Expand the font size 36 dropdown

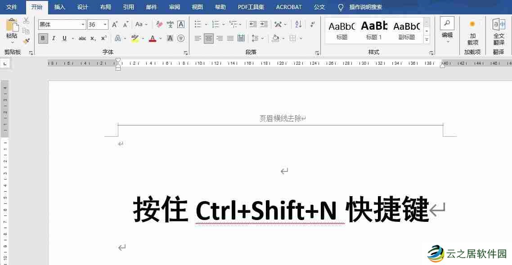[x=104, y=24]
